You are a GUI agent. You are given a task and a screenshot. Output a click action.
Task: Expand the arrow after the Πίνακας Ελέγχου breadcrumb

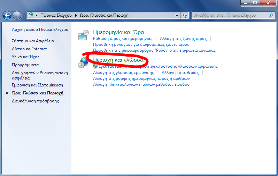tap(75, 15)
